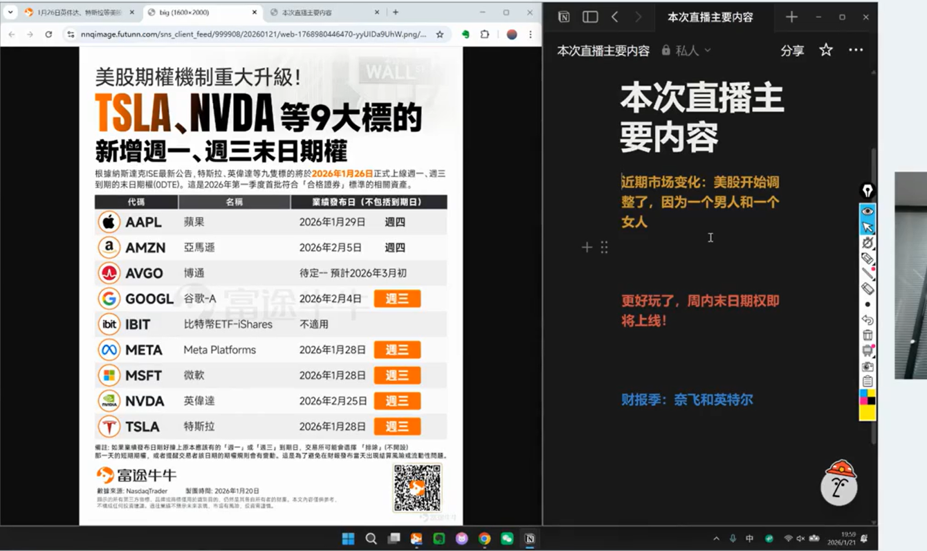The height and width of the screenshot is (551, 927).
Task: Open the three-dot page menu in Notion
Action: [x=856, y=50]
